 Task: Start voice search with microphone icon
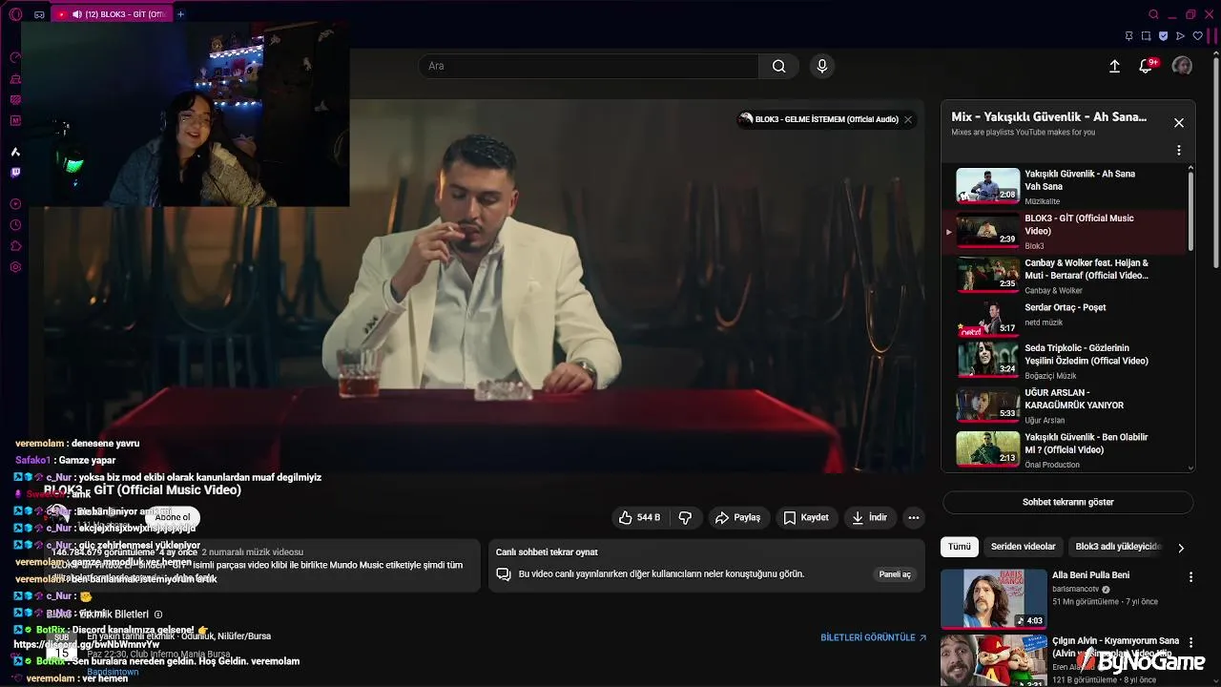click(x=822, y=66)
